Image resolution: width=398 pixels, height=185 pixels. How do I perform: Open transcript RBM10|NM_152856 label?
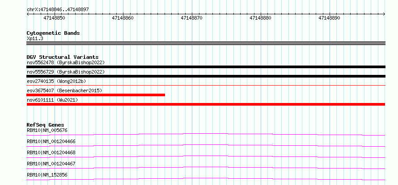[47, 175]
